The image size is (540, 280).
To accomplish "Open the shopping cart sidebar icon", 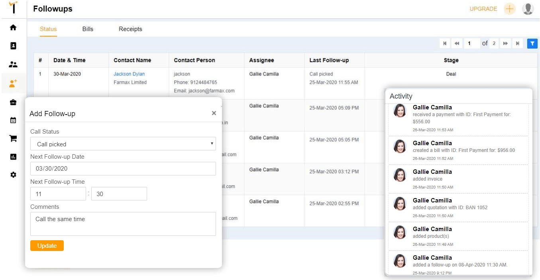I will point(13,138).
